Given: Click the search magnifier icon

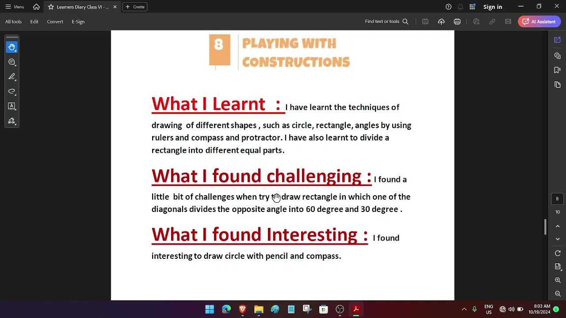Looking at the screenshot, I should [x=405, y=21].
